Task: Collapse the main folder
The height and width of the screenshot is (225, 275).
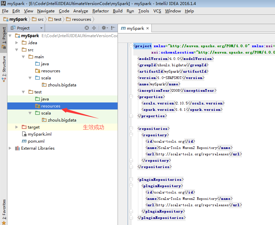Action: [23, 57]
